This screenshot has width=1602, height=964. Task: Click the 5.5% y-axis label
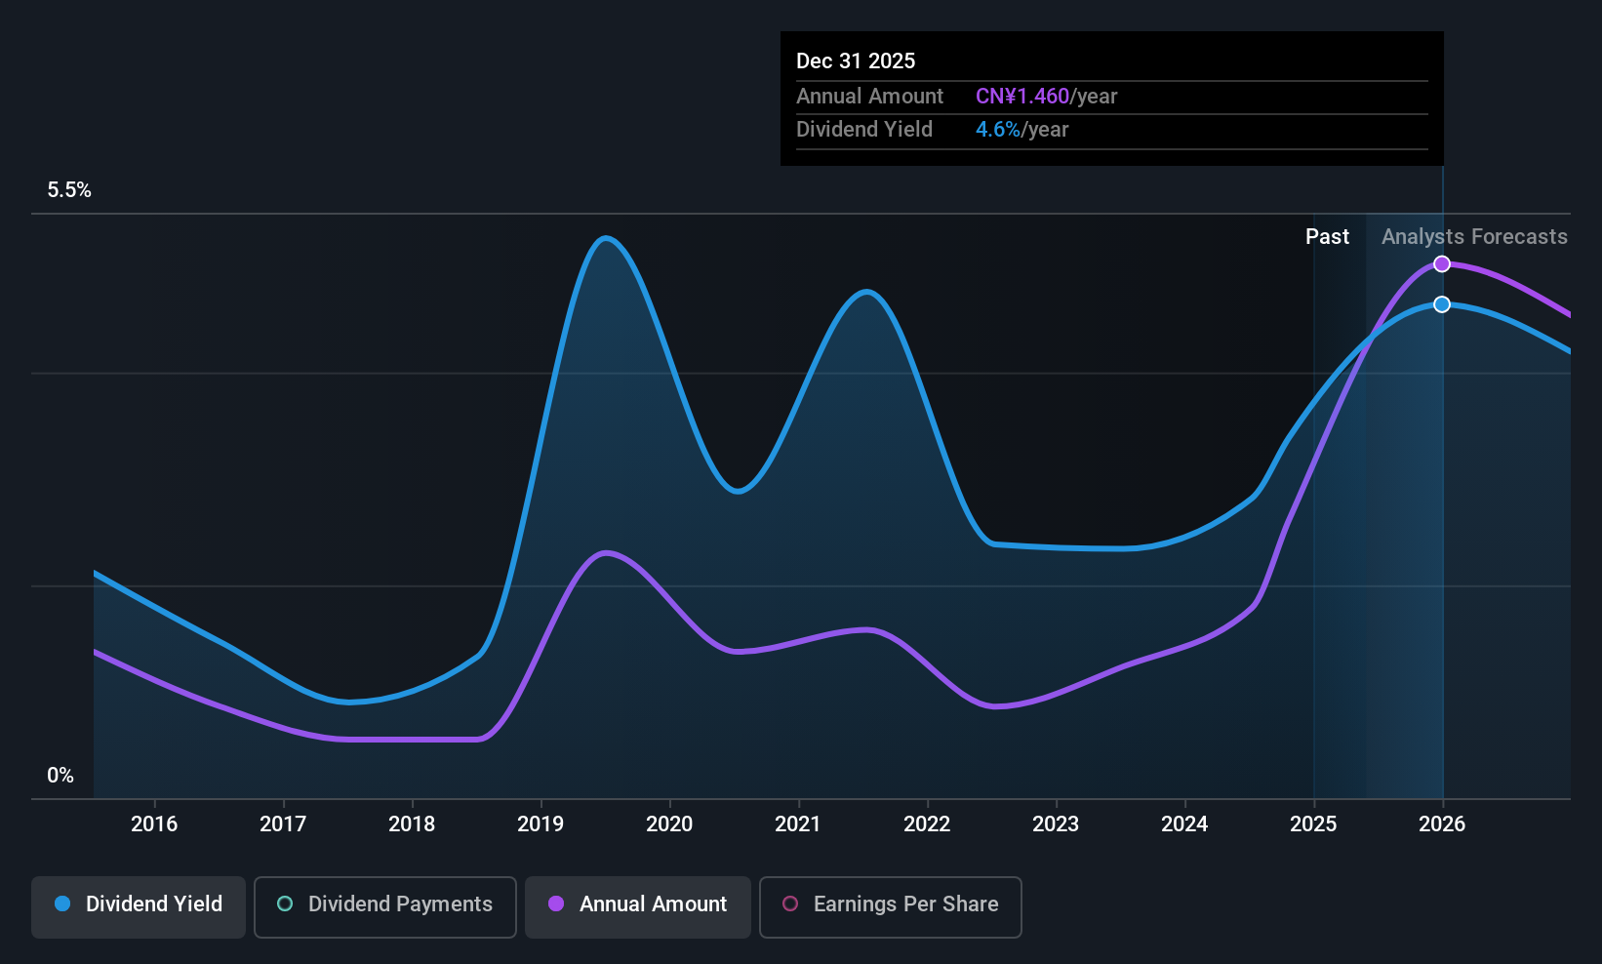tap(69, 189)
